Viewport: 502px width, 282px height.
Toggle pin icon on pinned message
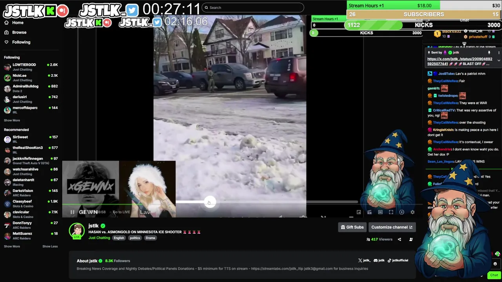(489, 52)
